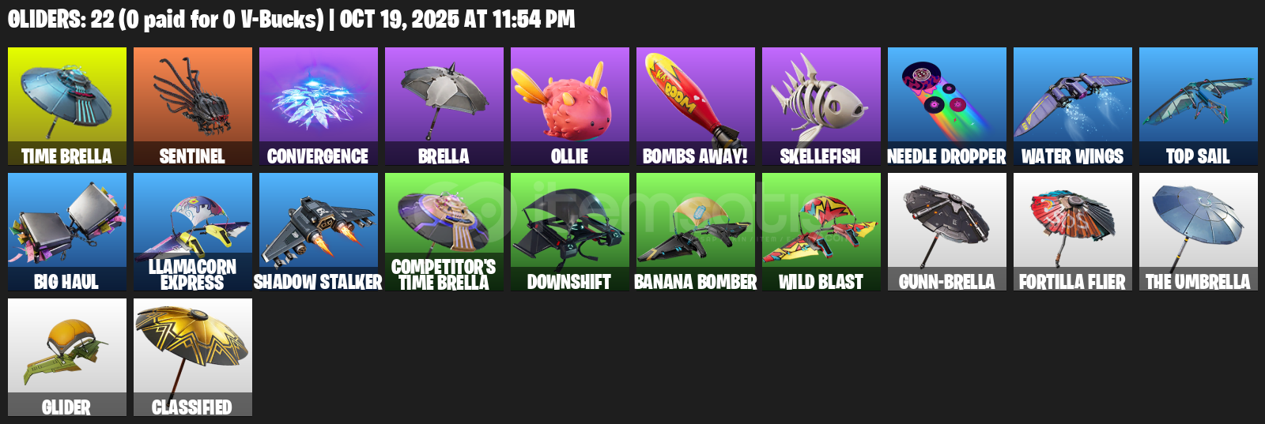
Task: Select the Wild Blast glider
Action: coord(821,232)
